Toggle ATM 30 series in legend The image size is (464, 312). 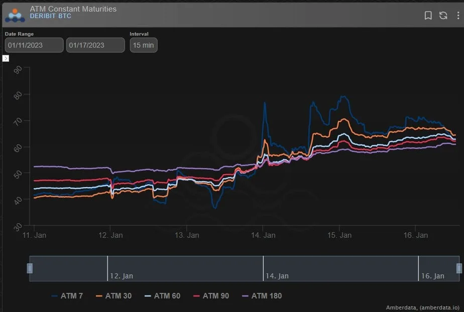114,296
